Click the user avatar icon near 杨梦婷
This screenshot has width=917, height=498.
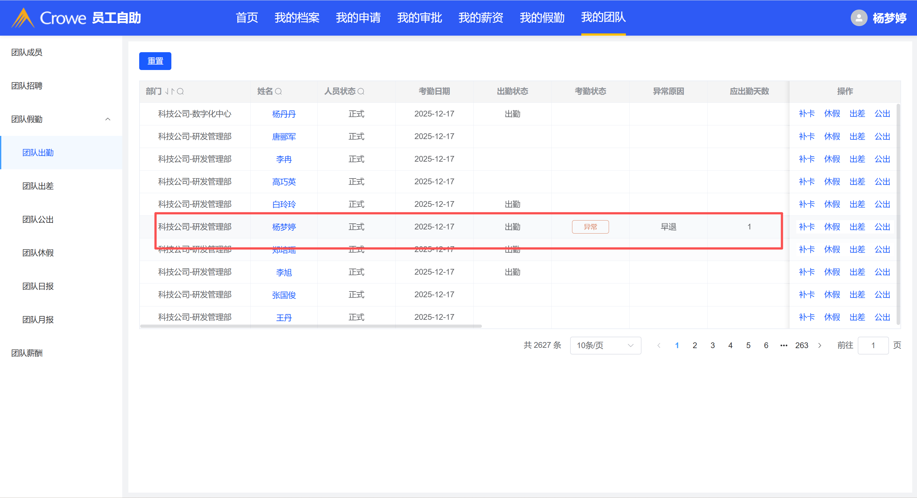point(859,18)
